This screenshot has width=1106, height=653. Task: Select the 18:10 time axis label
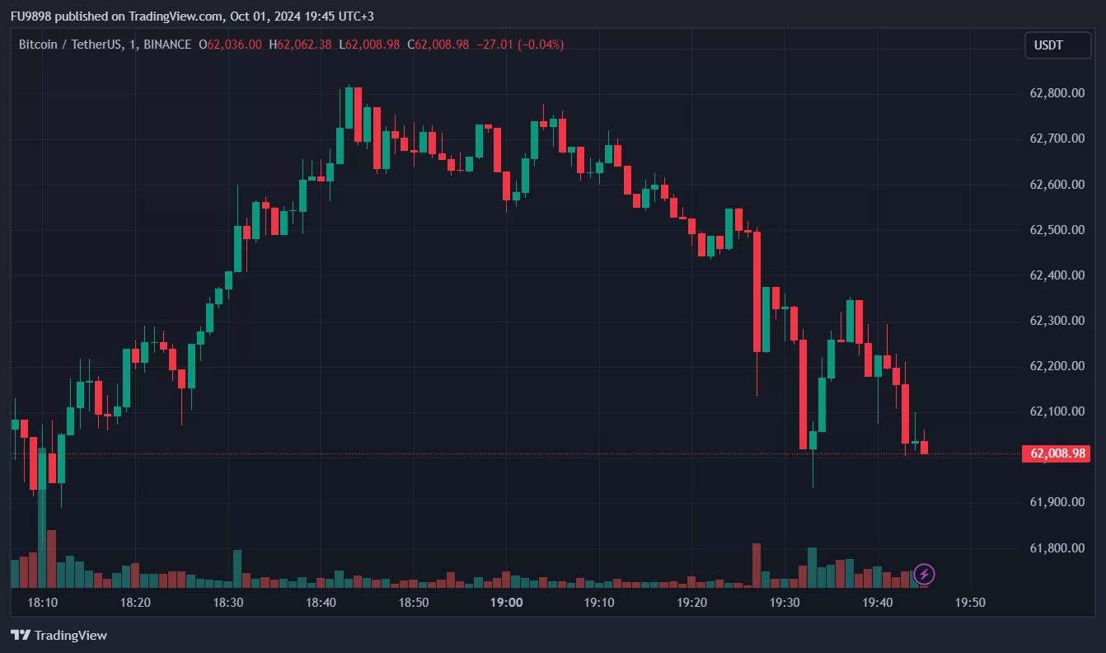pos(43,603)
